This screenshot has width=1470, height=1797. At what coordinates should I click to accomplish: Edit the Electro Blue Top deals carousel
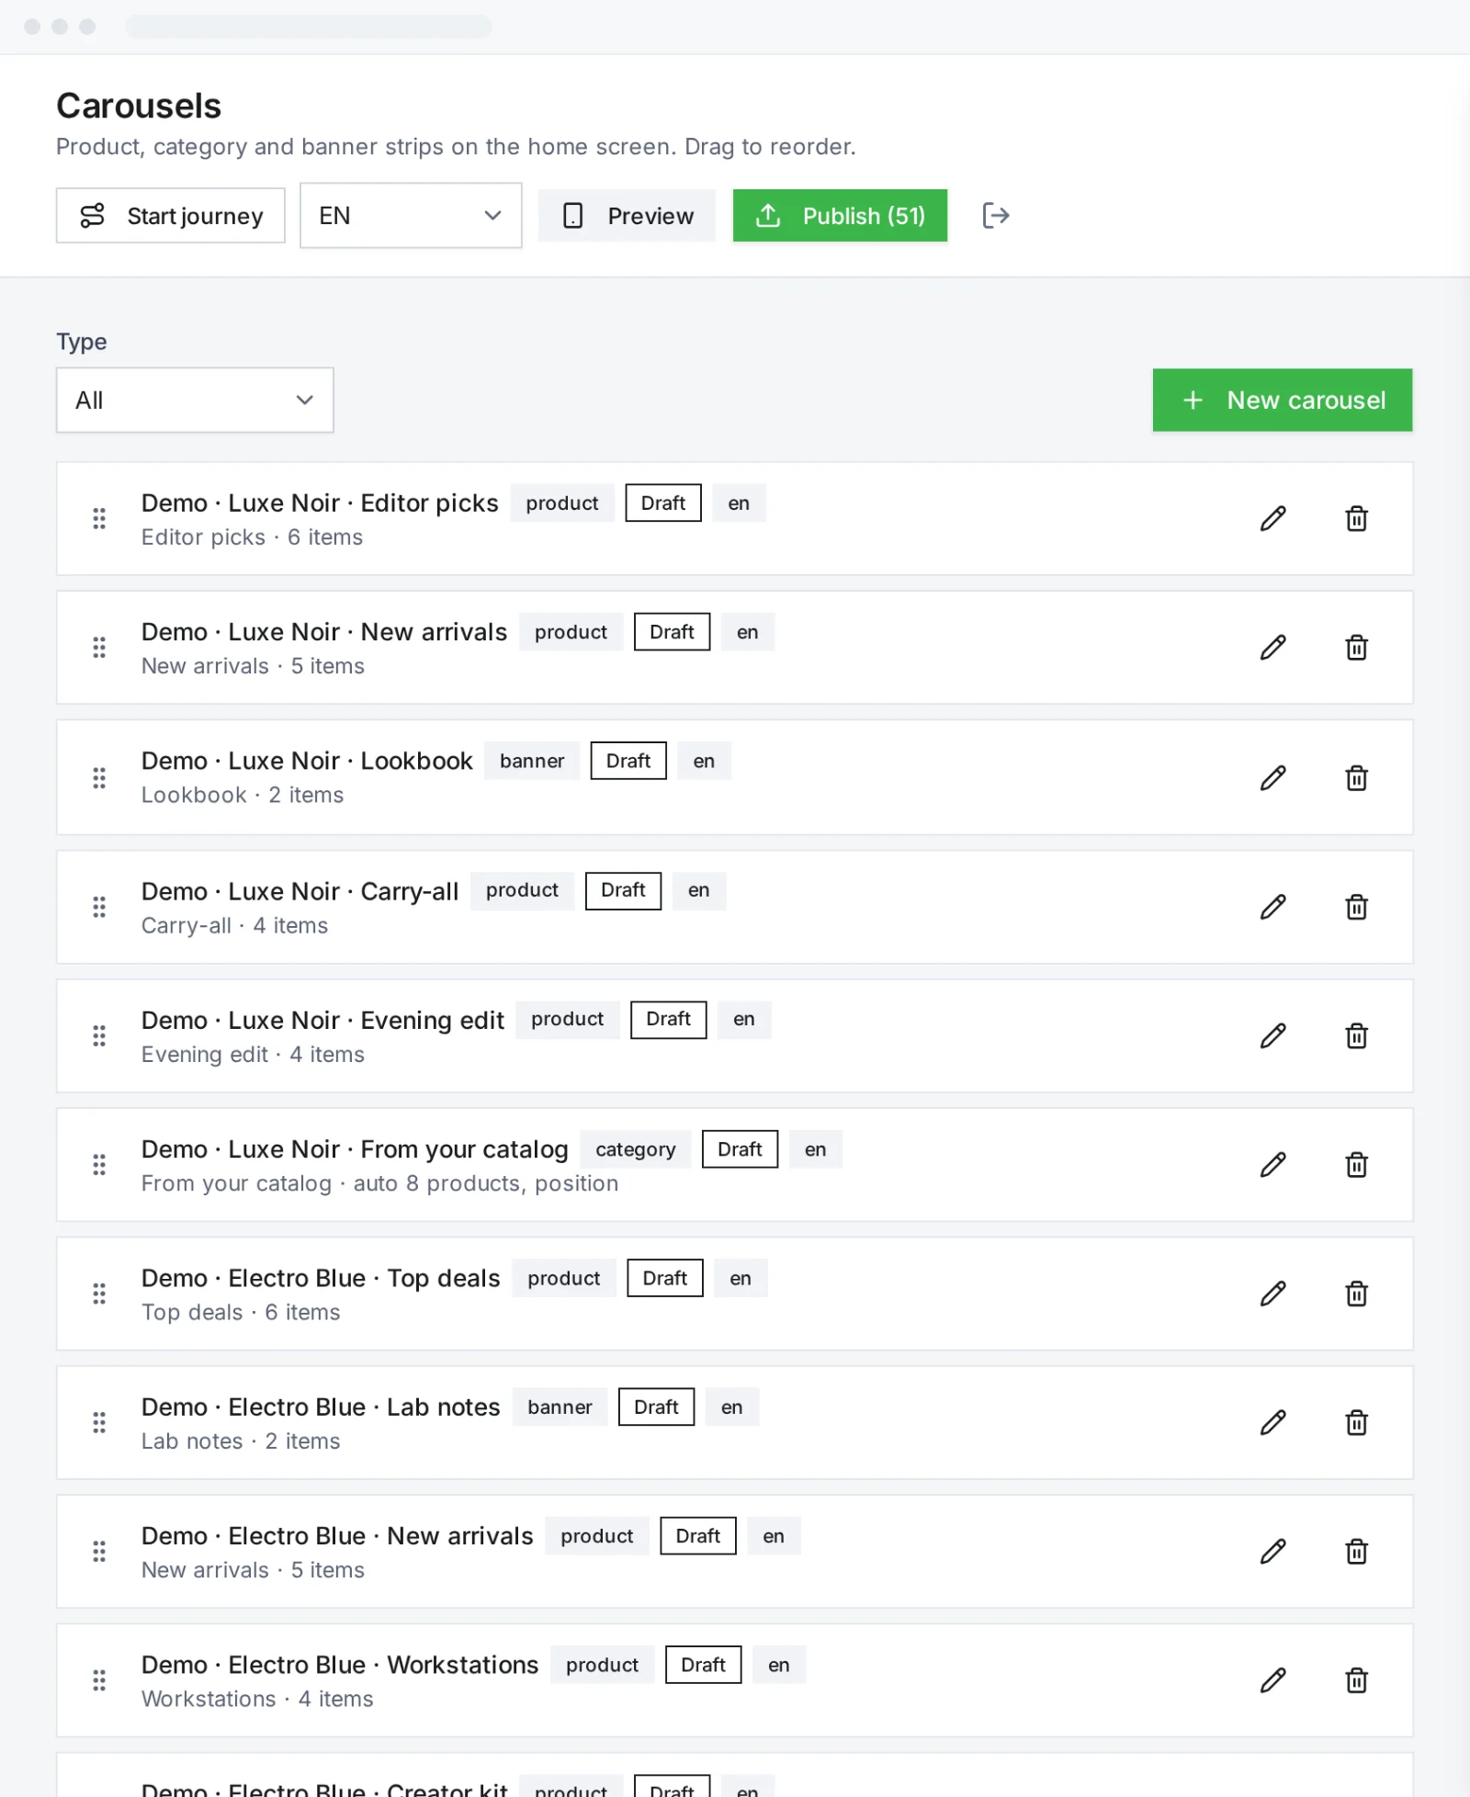[1272, 1294]
